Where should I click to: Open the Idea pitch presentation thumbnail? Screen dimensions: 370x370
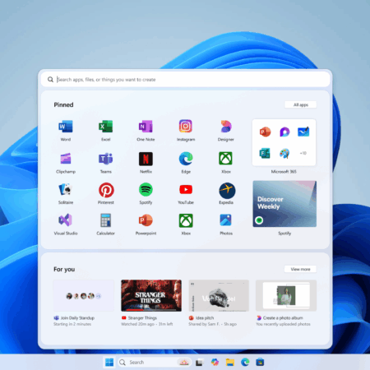[219, 296]
